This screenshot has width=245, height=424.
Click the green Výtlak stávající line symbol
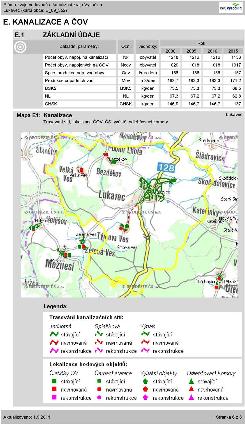(x=145, y=334)
